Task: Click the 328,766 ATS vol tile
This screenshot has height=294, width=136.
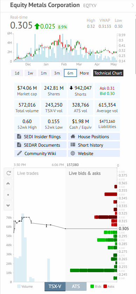Action: pyautogui.click(x=81, y=108)
